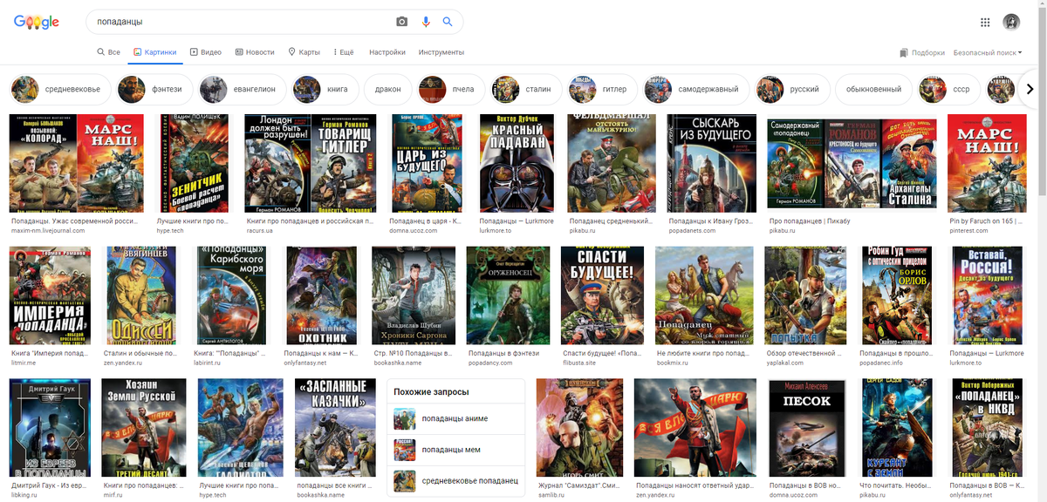Start voice search with microphone icon
This screenshot has width=1047, height=502.
point(426,22)
